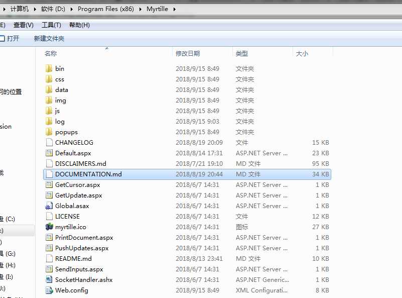Open the 工具(T) menu
Image resolution: width=402 pixels, height=298 pixels.
click(x=51, y=25)
